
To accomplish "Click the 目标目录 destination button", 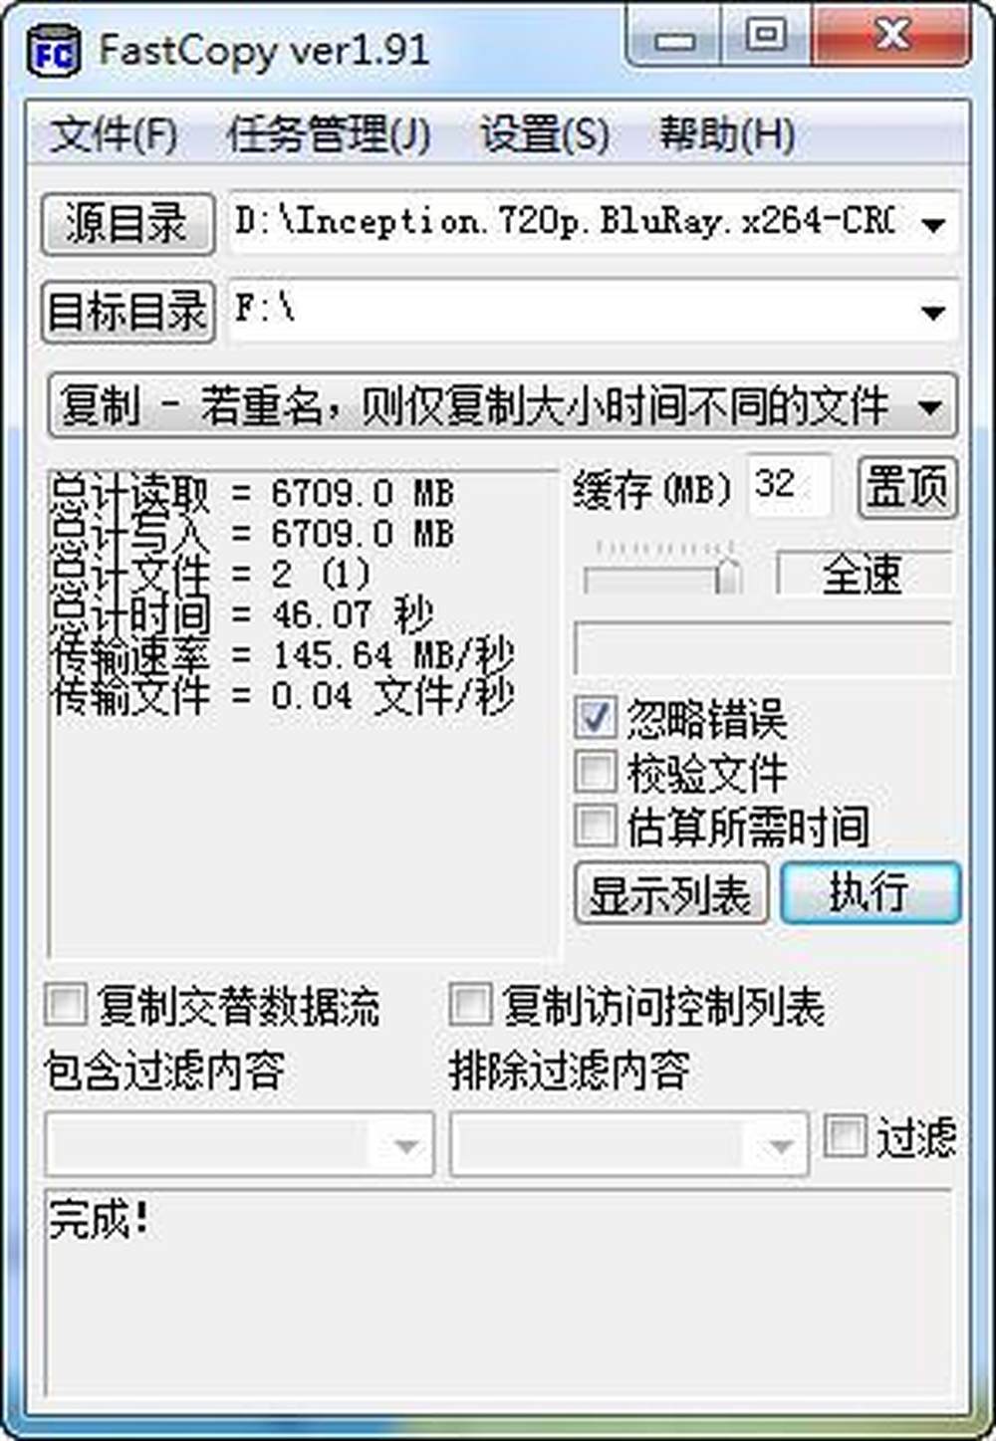I will tap(127, 313).
